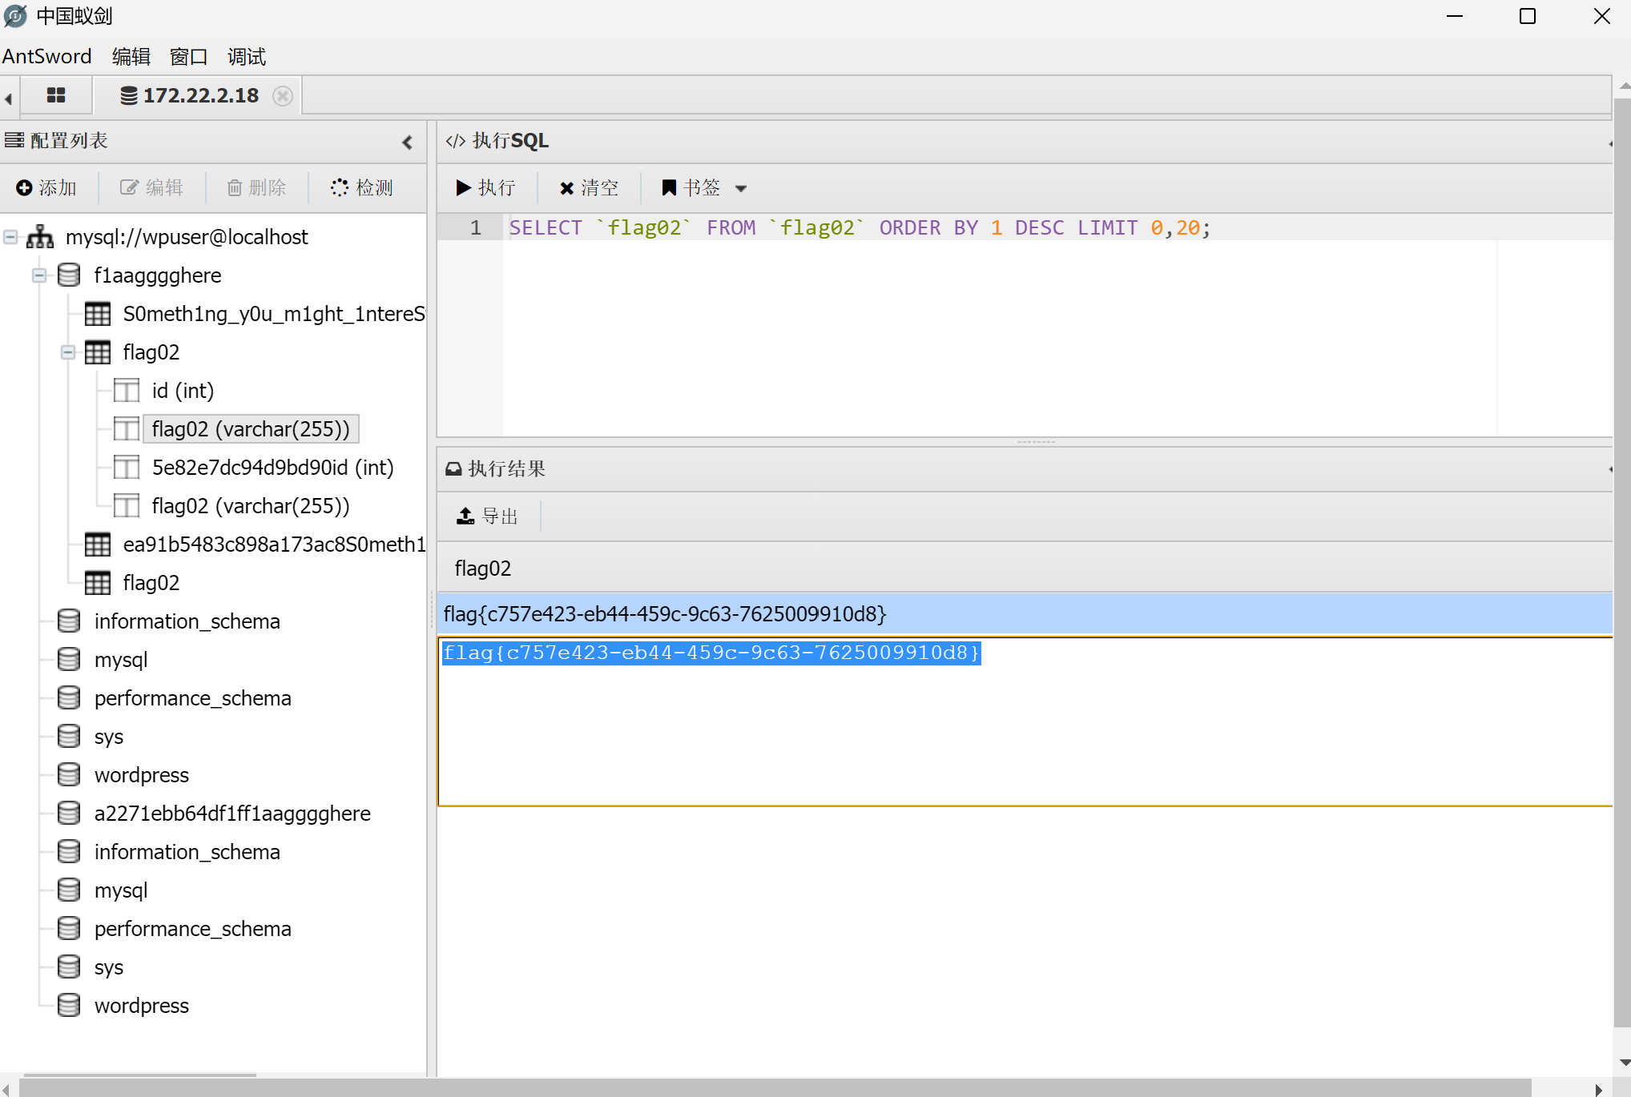1631x1097 pixels.
Task: Open the 调试 menu
Action: pos(247,57)
